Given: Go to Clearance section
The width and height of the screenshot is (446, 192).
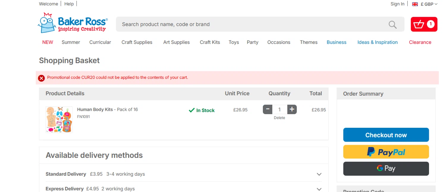Looking at the screenshot, I should [420, 42].
